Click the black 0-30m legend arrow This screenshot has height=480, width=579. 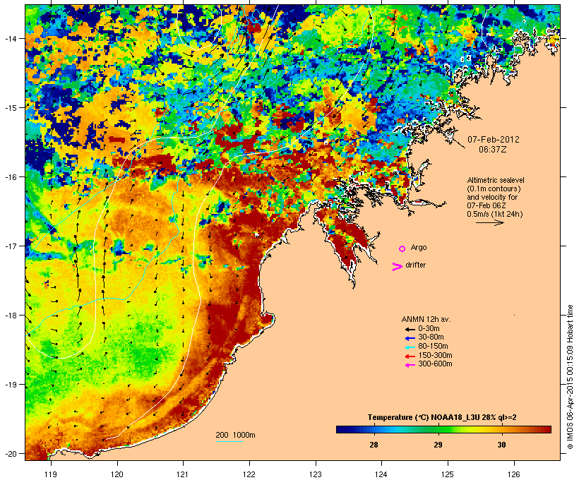pos(410,330)
